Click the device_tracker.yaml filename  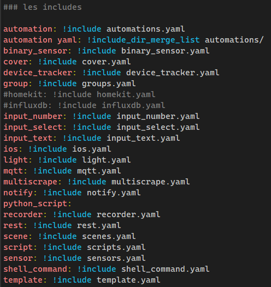(173, 73)
